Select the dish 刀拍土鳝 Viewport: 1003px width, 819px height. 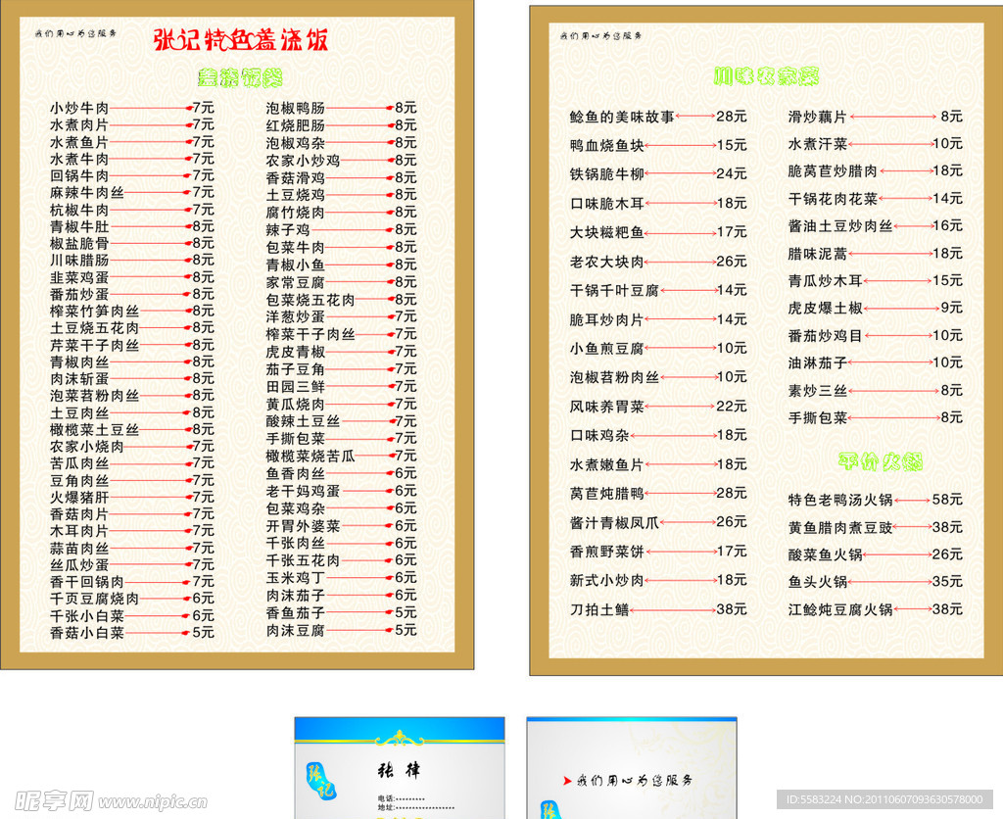coord(599,609)
